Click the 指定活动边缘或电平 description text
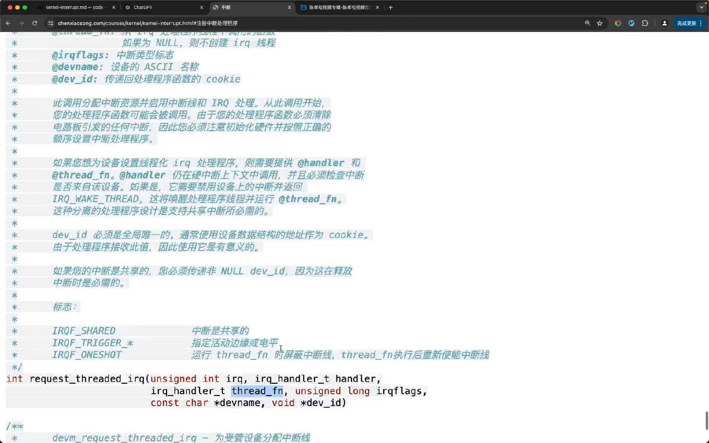 click(234, 343)
